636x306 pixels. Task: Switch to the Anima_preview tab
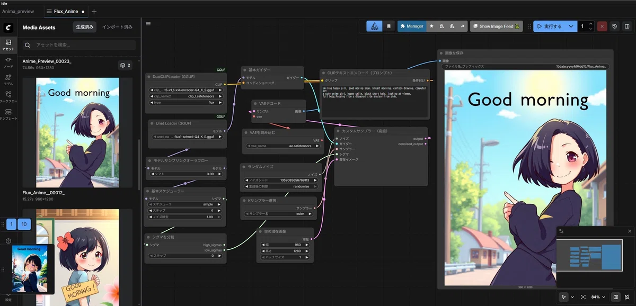point(18,11)
